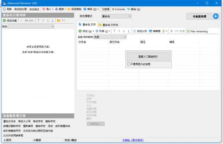Image resolution: width=223 pixels, height=144 pixels.
Task: Move item to top in file list toolbar
Action: tap(114, 31)
